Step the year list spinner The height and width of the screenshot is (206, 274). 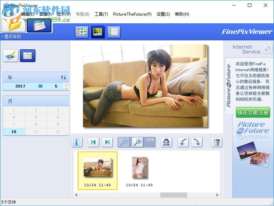(x=66, y=86)
